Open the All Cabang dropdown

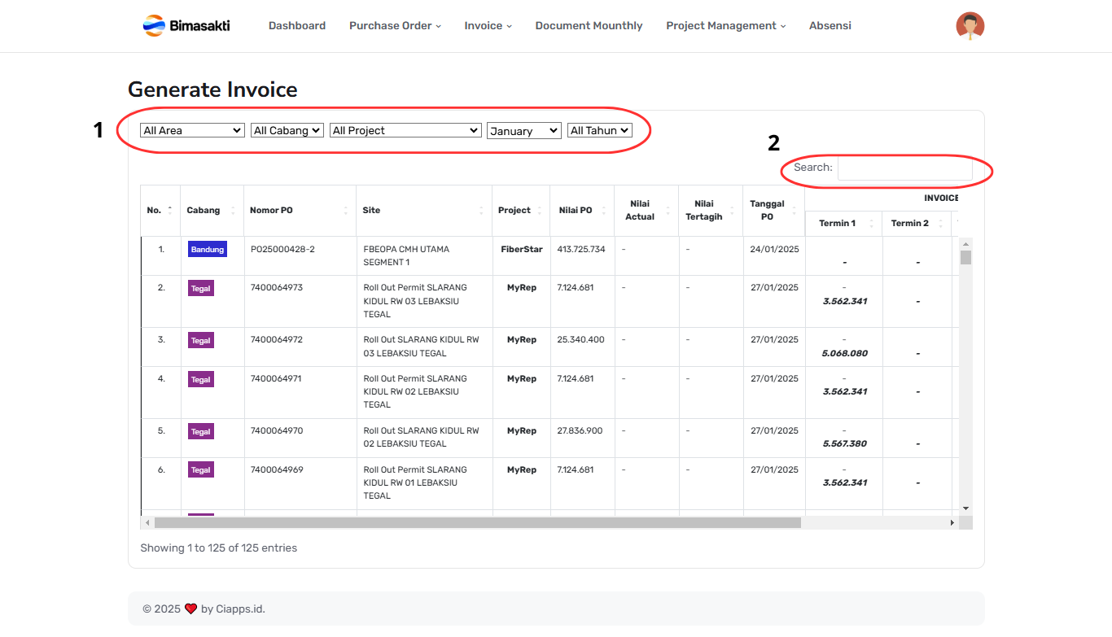point(287,130)
